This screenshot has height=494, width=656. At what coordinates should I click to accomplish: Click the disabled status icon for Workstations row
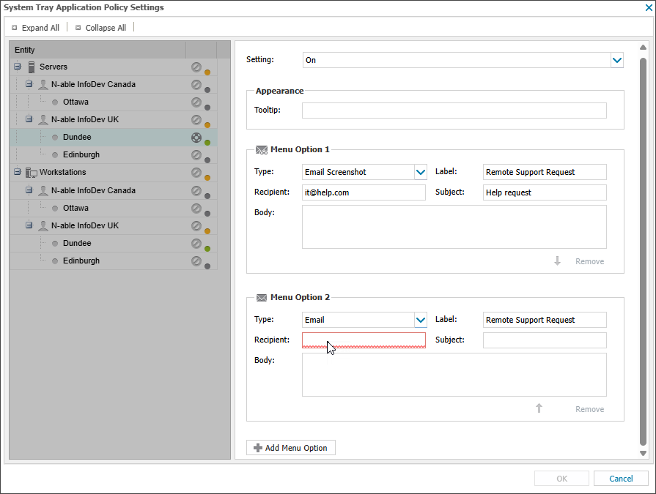(196, 173)
